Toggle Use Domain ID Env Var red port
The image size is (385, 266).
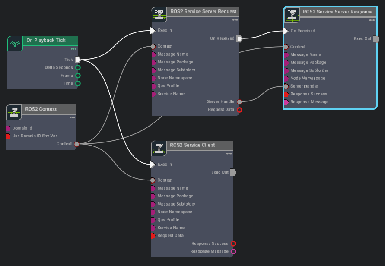point(8,136)
